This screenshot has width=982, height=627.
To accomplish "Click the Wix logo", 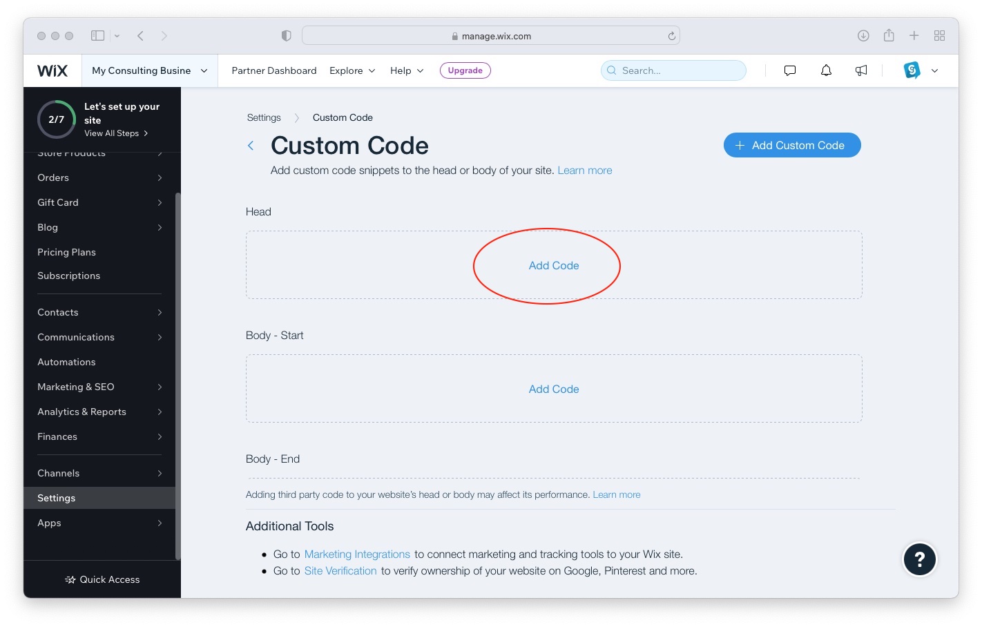I will (x=52, y=70).
